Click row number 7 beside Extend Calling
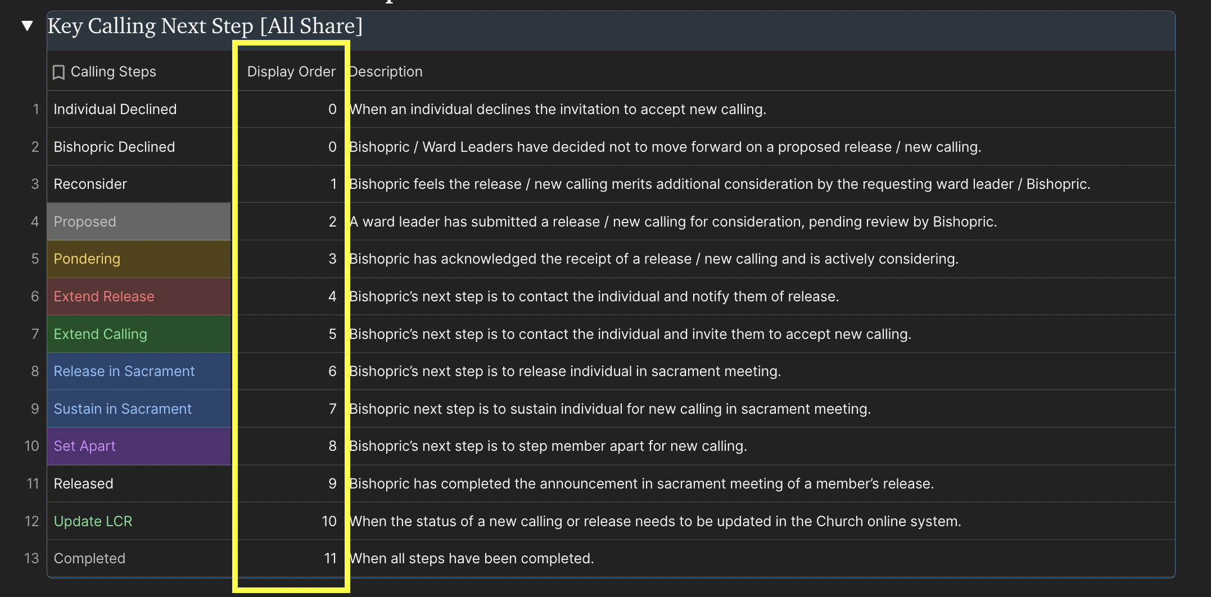The height and width of the screenshot is (597, 1211). (35, 334)
